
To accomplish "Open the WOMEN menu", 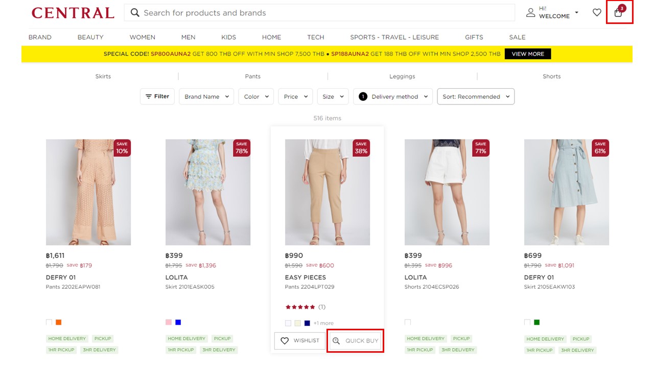I will (143, 37).
